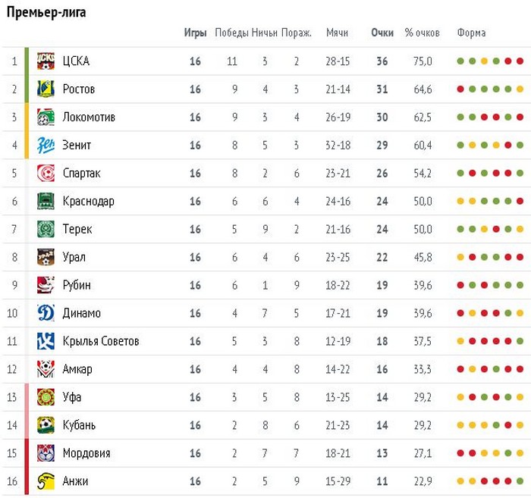
Task: Sort table by Игры column header
Action: tap(195, 33)
